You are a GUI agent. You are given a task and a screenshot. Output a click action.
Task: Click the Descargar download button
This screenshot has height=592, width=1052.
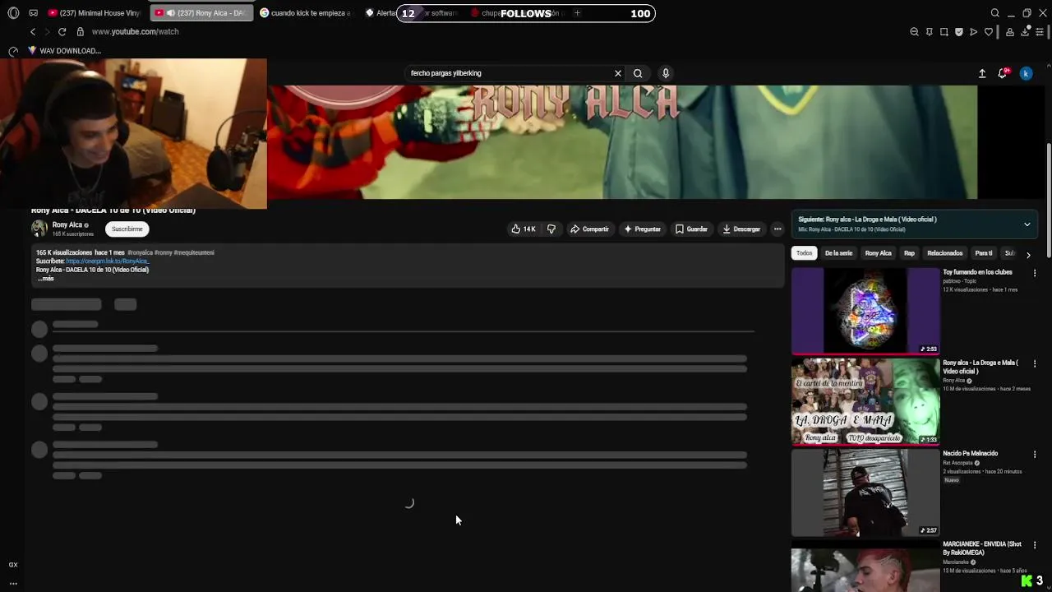point(741,229)
